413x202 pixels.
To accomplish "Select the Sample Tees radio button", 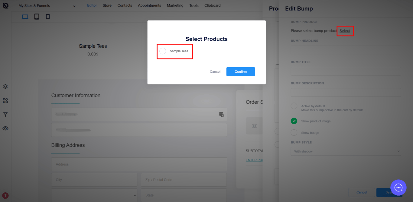I will coord(163,51).
